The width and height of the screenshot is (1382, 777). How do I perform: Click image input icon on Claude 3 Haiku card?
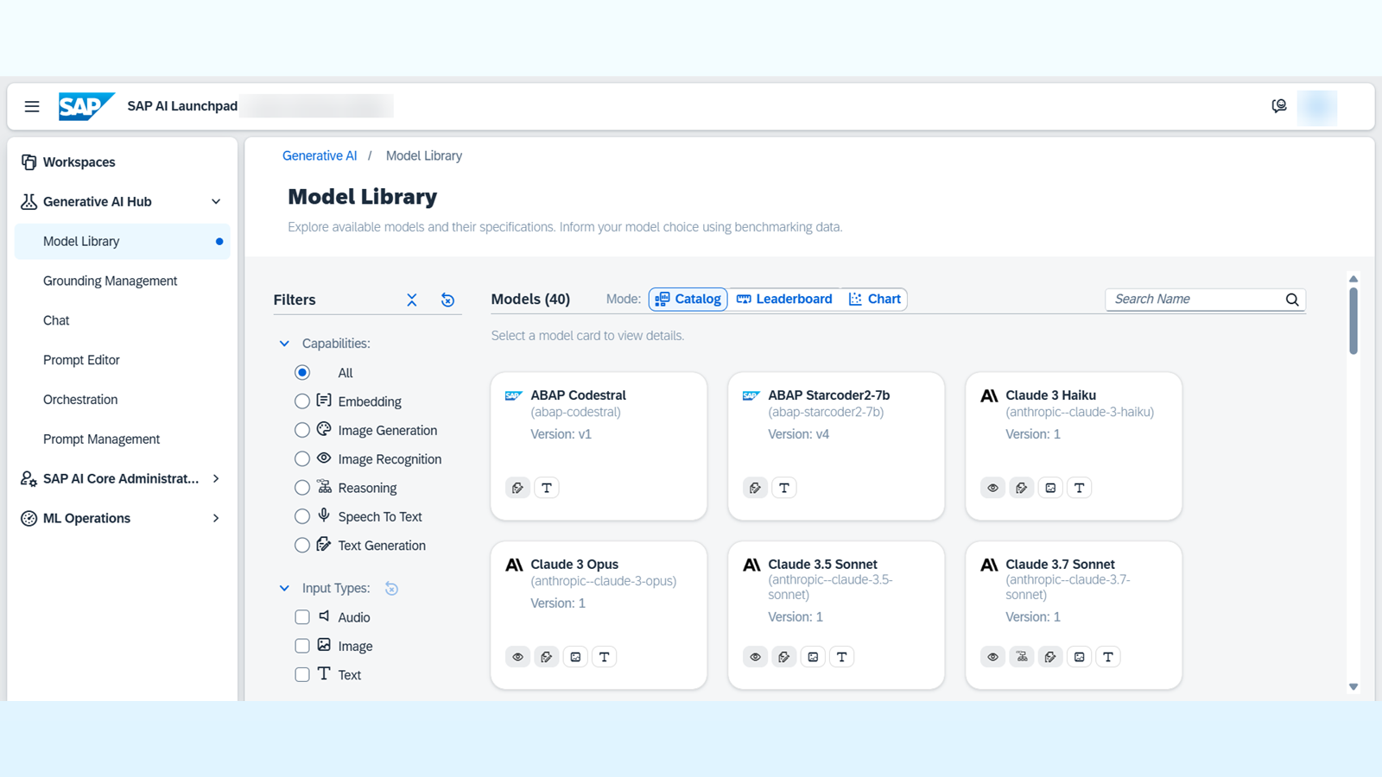click(x=1050, y=488)
